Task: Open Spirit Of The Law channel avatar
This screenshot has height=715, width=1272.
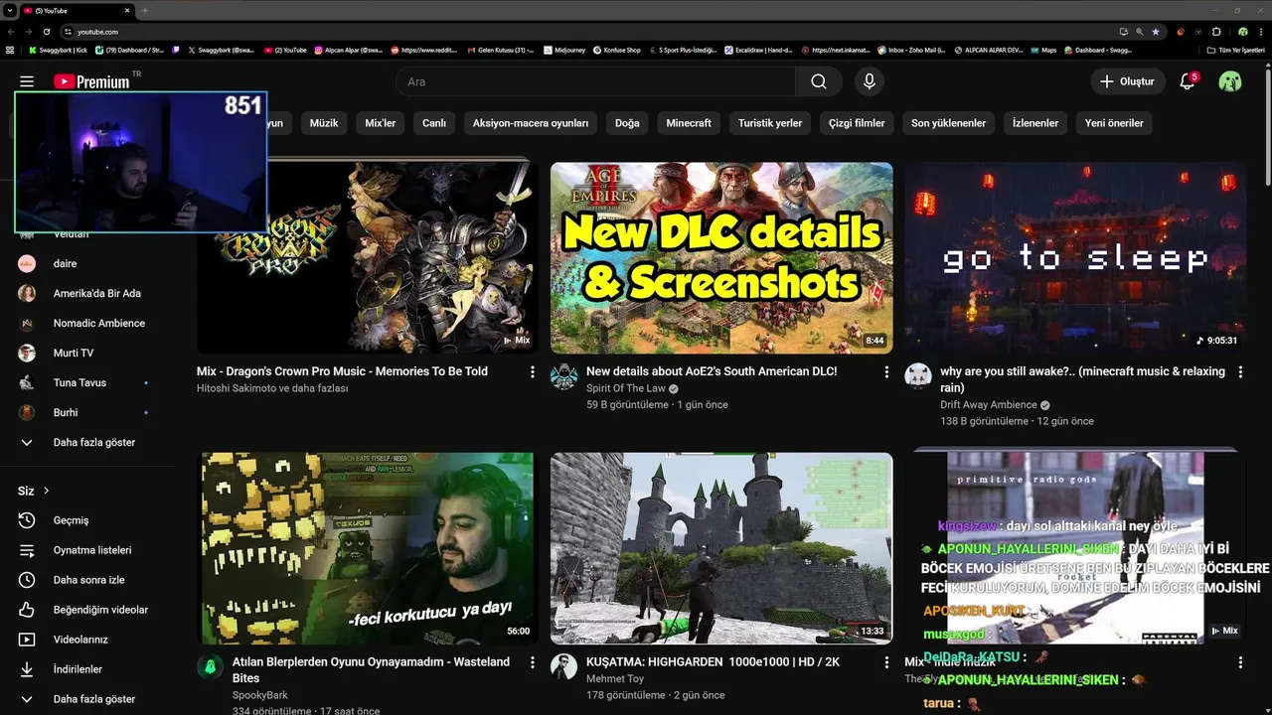Action: [563, 376]
